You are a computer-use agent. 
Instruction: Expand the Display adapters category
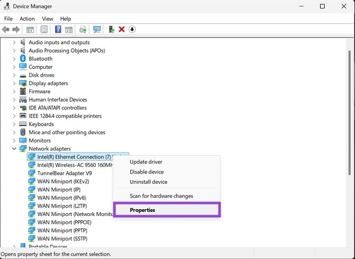(13, 83)
